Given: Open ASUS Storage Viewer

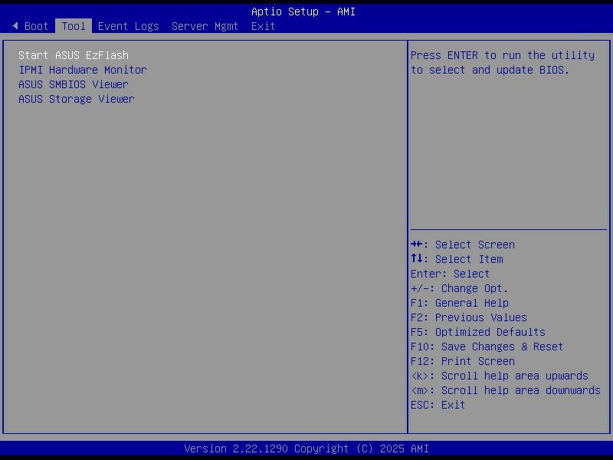Looking at the screenshot, I should click(x=76, y=99).
